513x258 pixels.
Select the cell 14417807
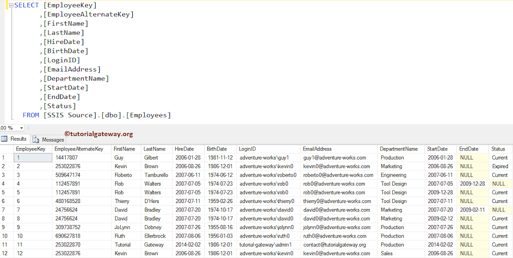[82, 157]
